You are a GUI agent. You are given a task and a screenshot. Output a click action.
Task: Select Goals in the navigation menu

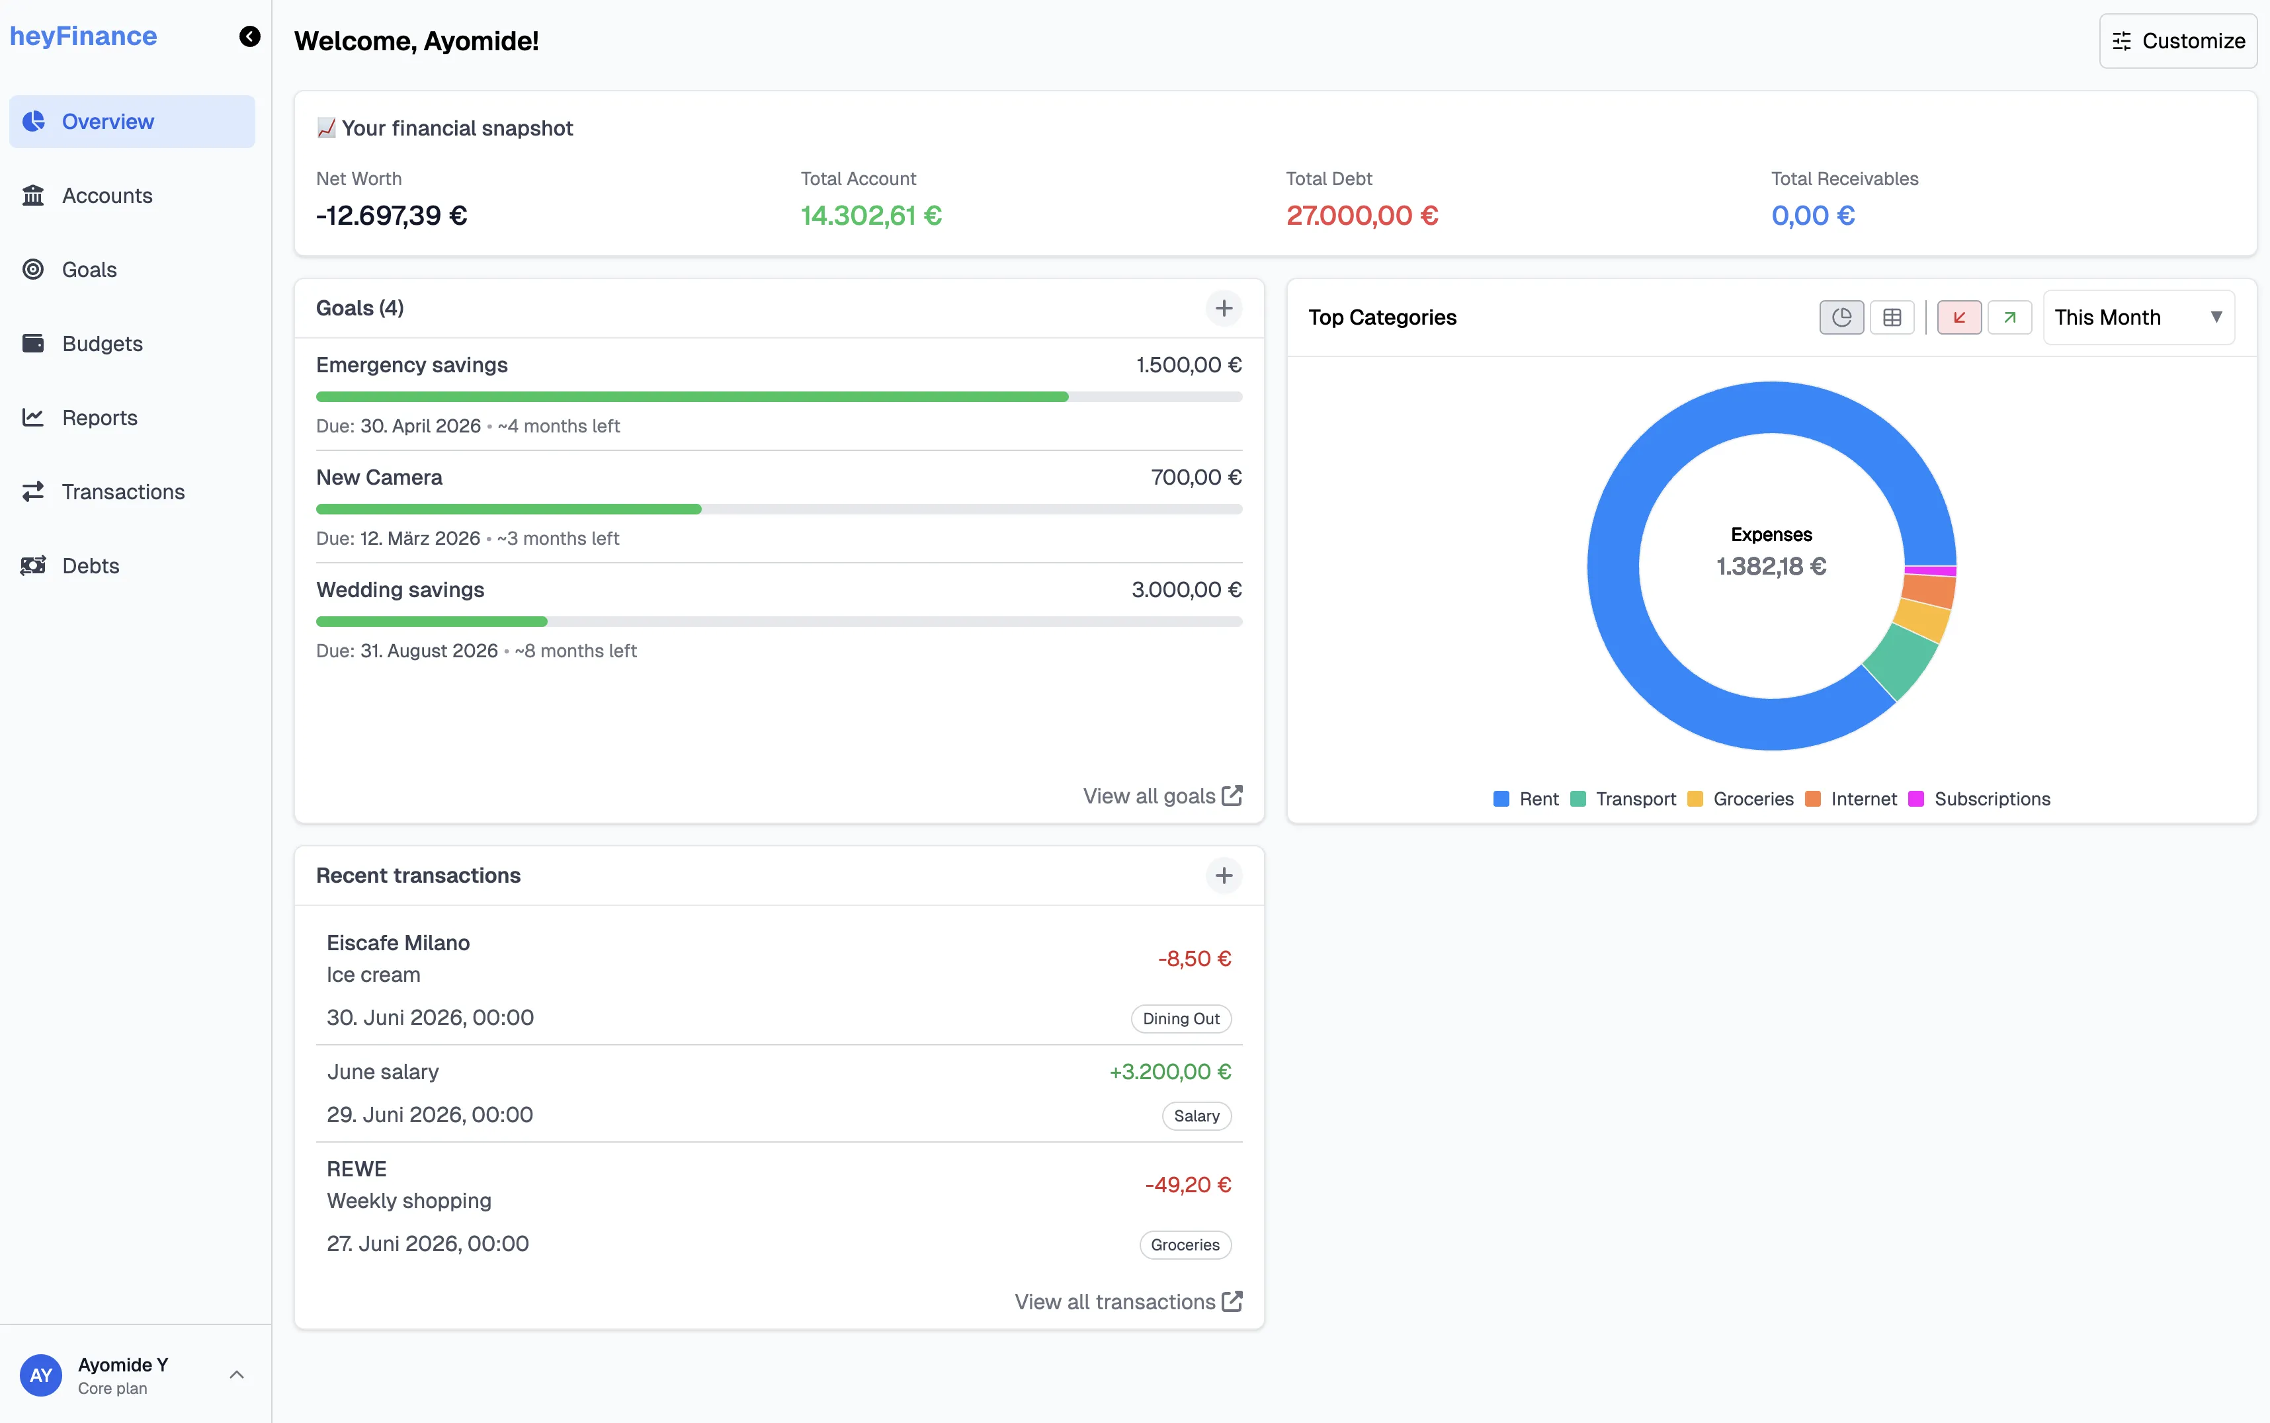tap(89, 269)
